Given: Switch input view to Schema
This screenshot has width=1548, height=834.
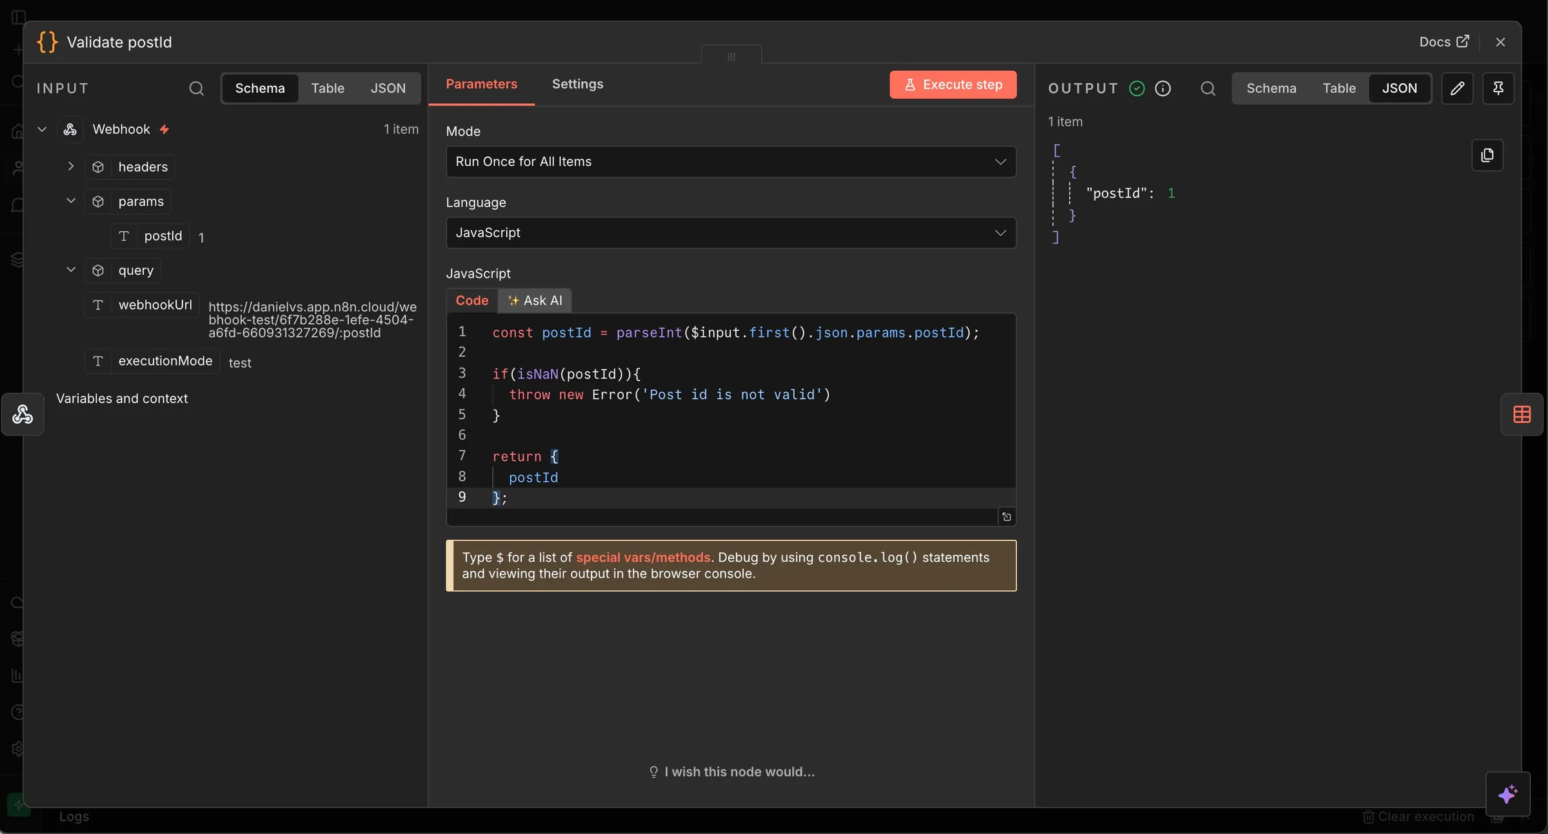Looking at the screenshot, I should [260, 88].
